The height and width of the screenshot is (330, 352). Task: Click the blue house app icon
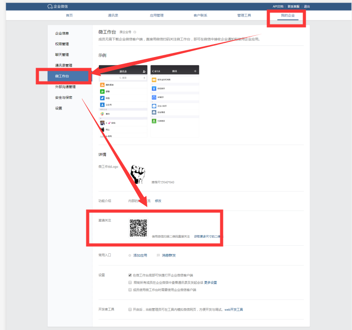[154, 112]
